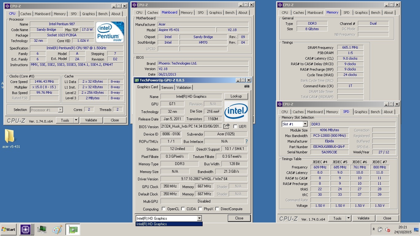Viewport: 420px width, 236px height.
Task: Open the Validation tab in GPU-Z
Action: point(184,88)
